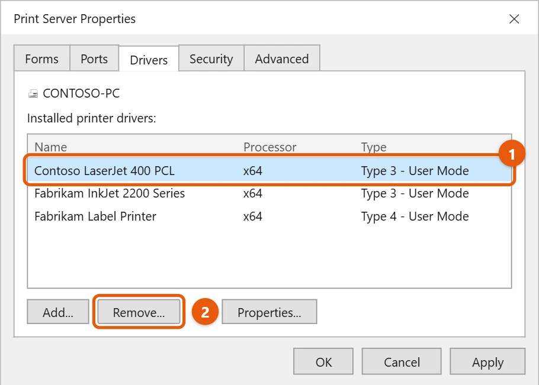
Task: Close the Print Server Properties dialog
Action: pos(514,19)
